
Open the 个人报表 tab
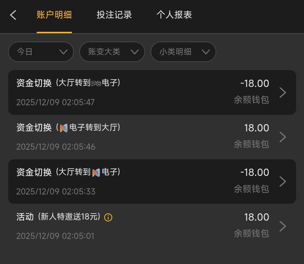point(174,15)
